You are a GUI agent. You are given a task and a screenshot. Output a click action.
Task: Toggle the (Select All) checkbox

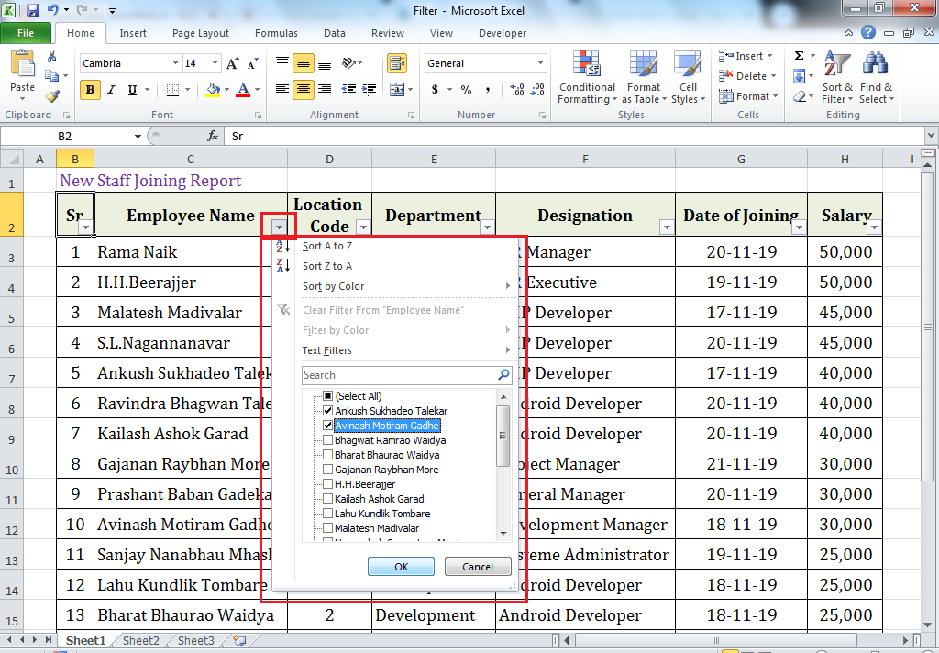pyautogui.click(x=327, y=396)
